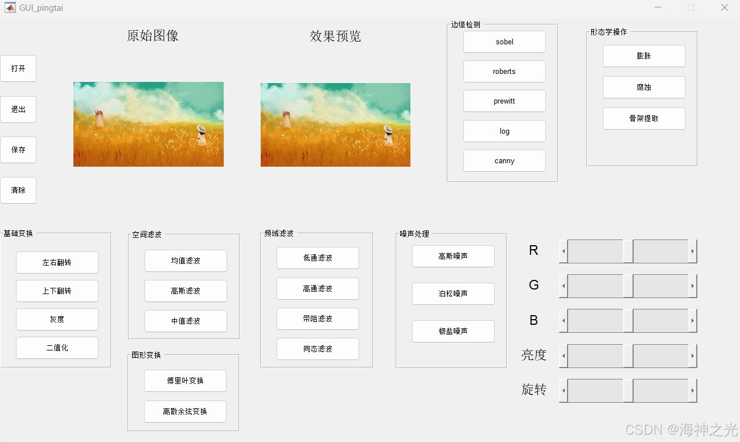Click the 腐蚀 morphology button
740x442 pixels.
644,87
